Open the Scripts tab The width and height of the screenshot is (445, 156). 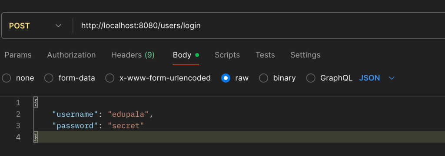227,55
